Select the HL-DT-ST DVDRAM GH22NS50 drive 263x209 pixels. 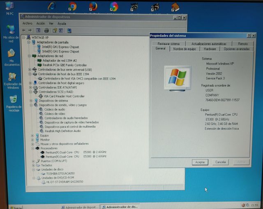coord(65,182)
